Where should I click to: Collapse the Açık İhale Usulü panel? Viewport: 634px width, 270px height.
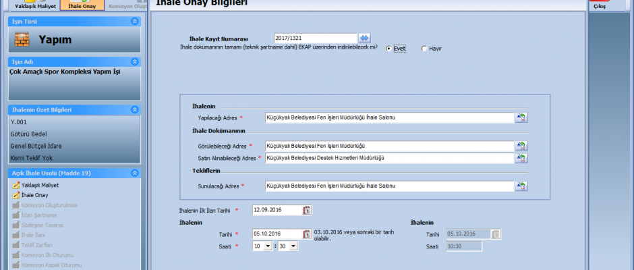(135, 173)
